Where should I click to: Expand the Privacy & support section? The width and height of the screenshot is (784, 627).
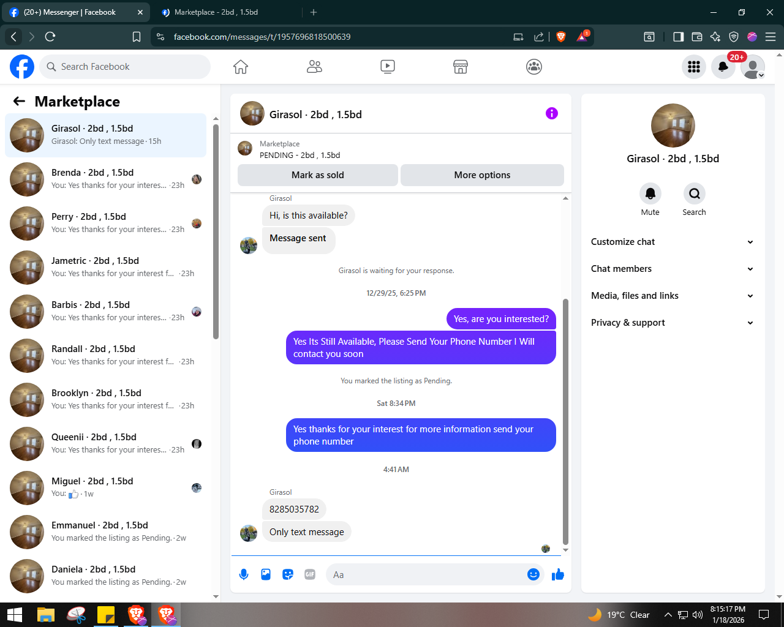coord(673,323)
